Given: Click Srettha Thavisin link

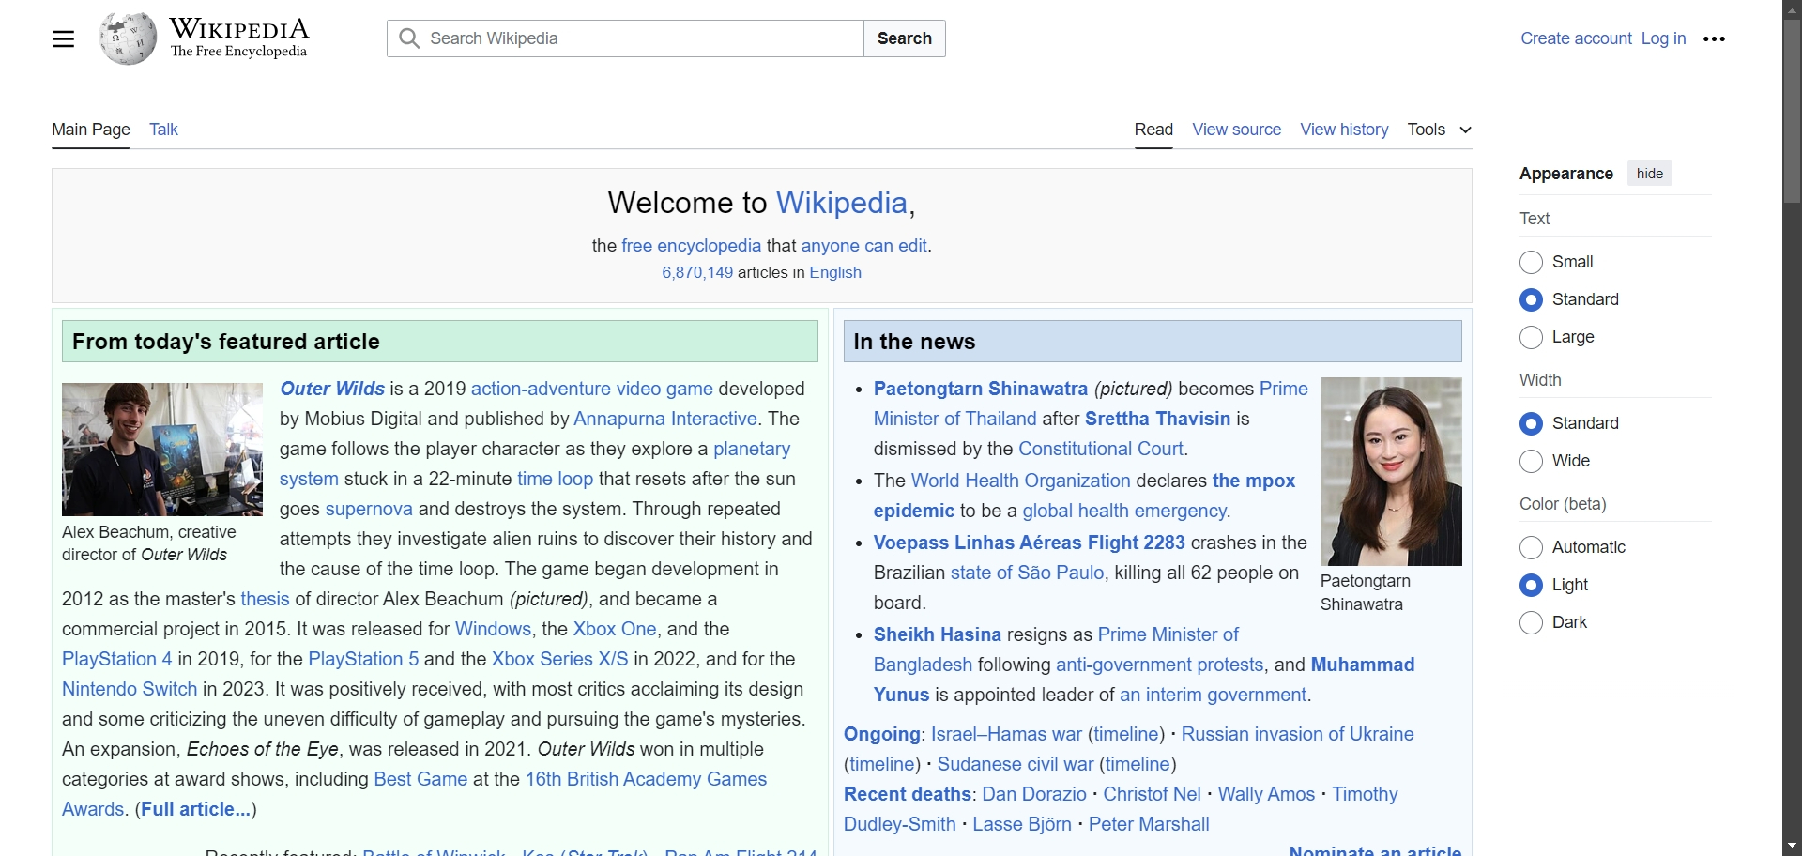Looking at the screenshot, I should (1157, 419).
